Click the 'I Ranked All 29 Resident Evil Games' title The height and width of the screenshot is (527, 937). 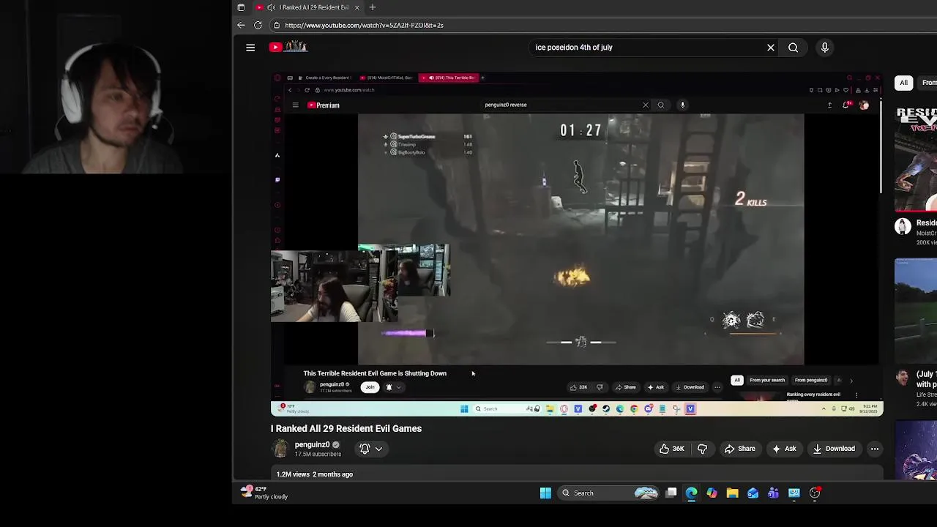click(346, 428)
